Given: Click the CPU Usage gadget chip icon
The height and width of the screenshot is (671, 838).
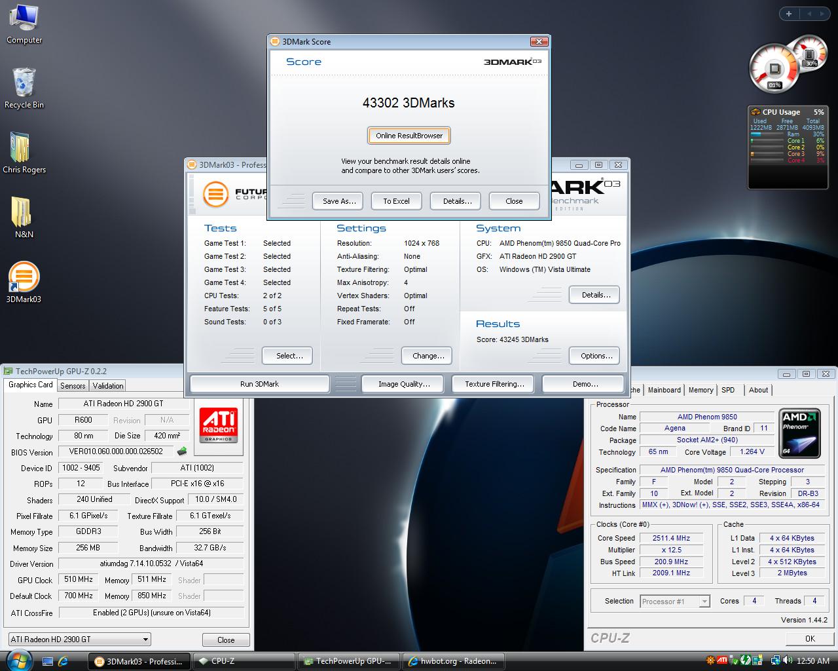Looking at the screenshot, I should click(756, 112).
